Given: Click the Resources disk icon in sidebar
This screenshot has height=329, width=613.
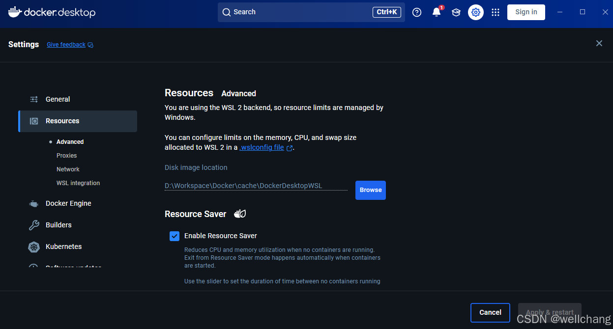Looking at the screenshot, I should point(34,121).
